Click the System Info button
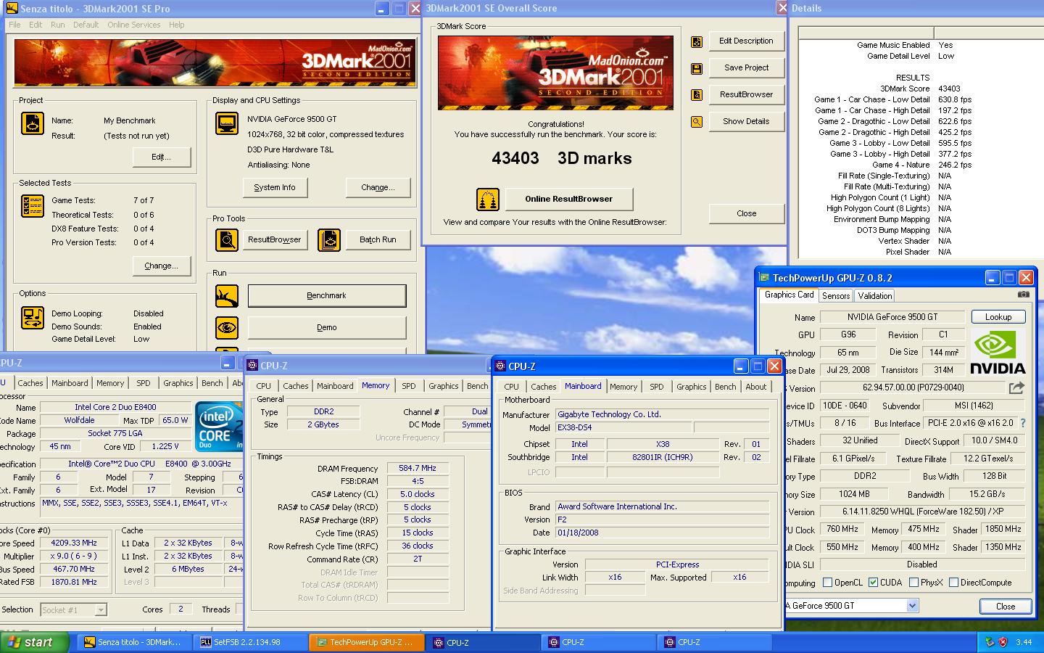 pyautogui.click(x=275, y=187)
